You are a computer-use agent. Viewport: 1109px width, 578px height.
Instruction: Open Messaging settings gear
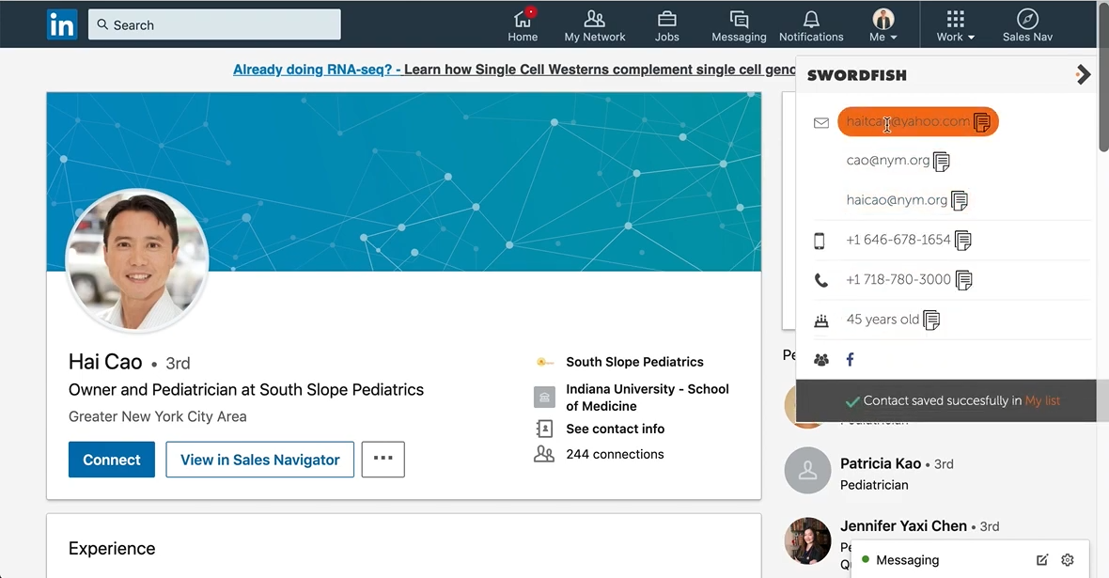point(1068,560)
